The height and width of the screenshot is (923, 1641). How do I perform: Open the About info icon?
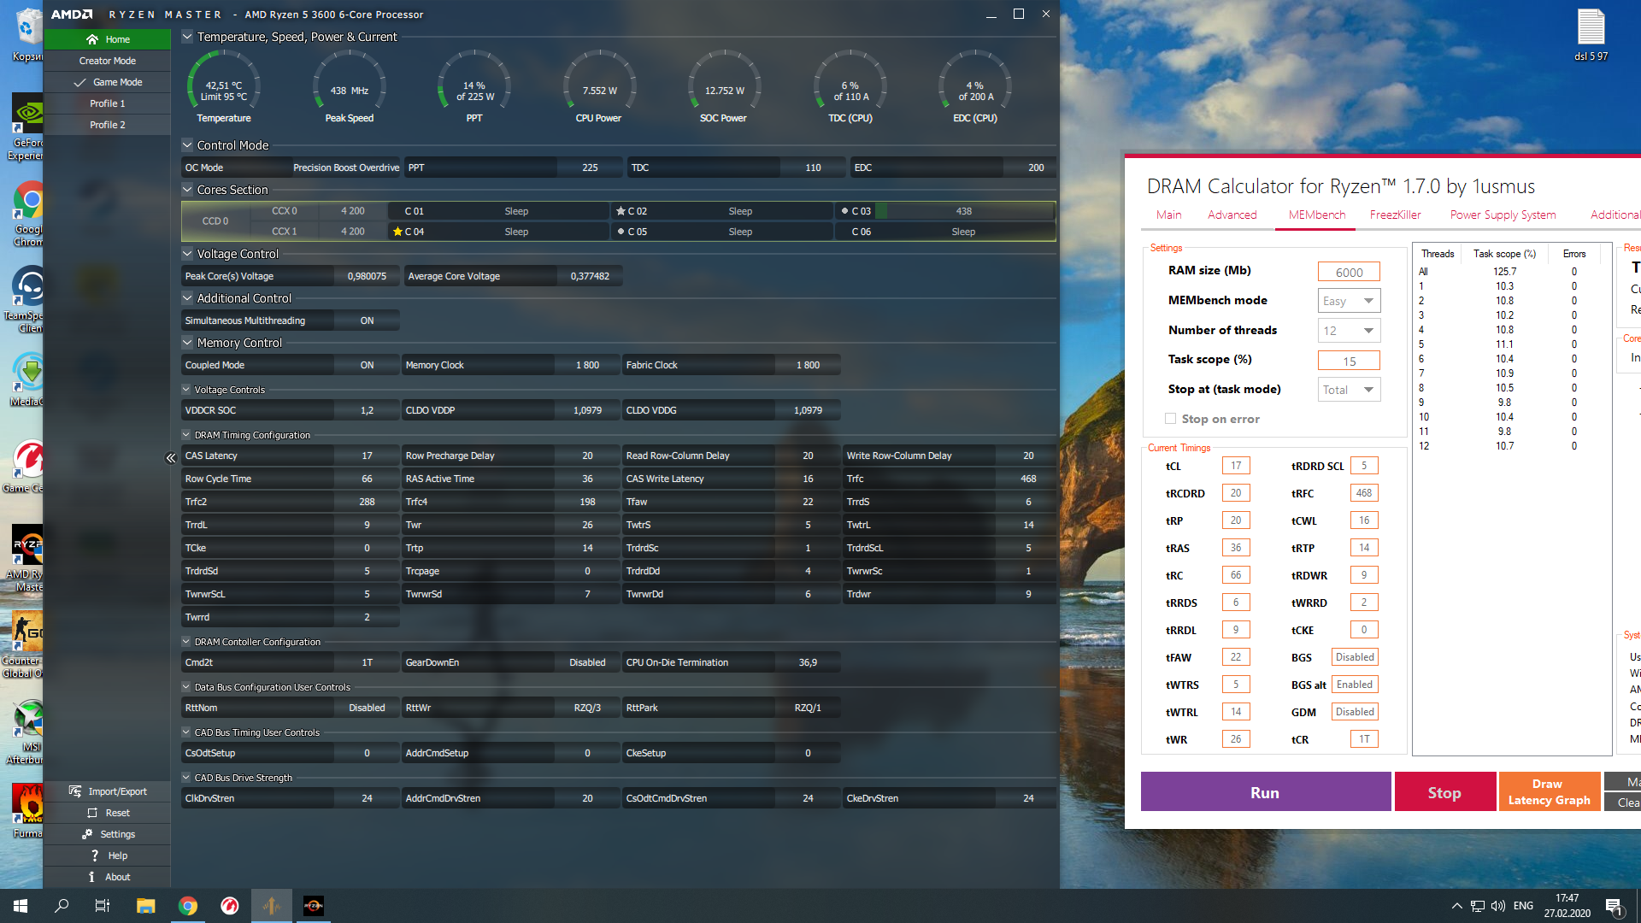coord(91,877)
